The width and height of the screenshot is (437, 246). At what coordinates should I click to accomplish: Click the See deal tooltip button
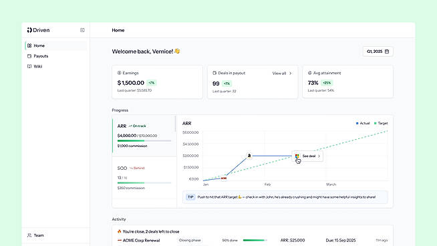(x=307, y=156)
